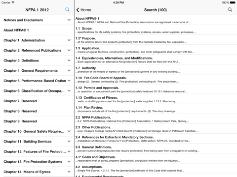Expand Chapter 4 General Requirements chevron
Viewport: 237px width, 177px height.
pos(69,70)
